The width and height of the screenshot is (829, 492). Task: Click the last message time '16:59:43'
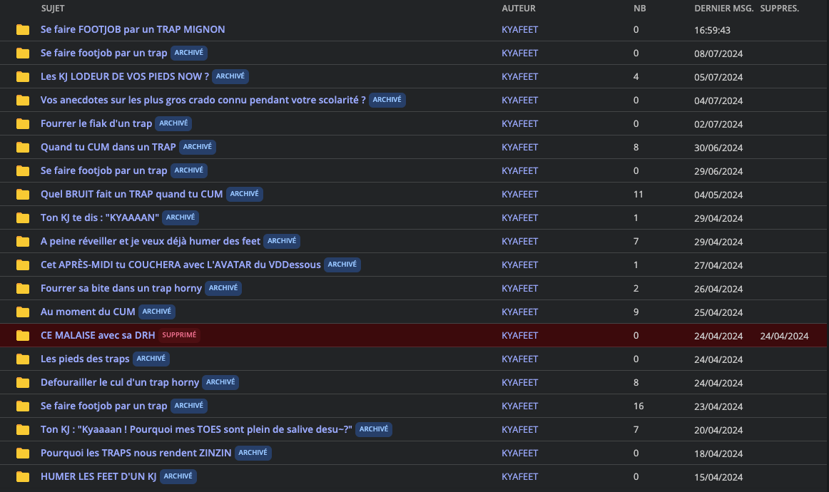pos(712,30)
